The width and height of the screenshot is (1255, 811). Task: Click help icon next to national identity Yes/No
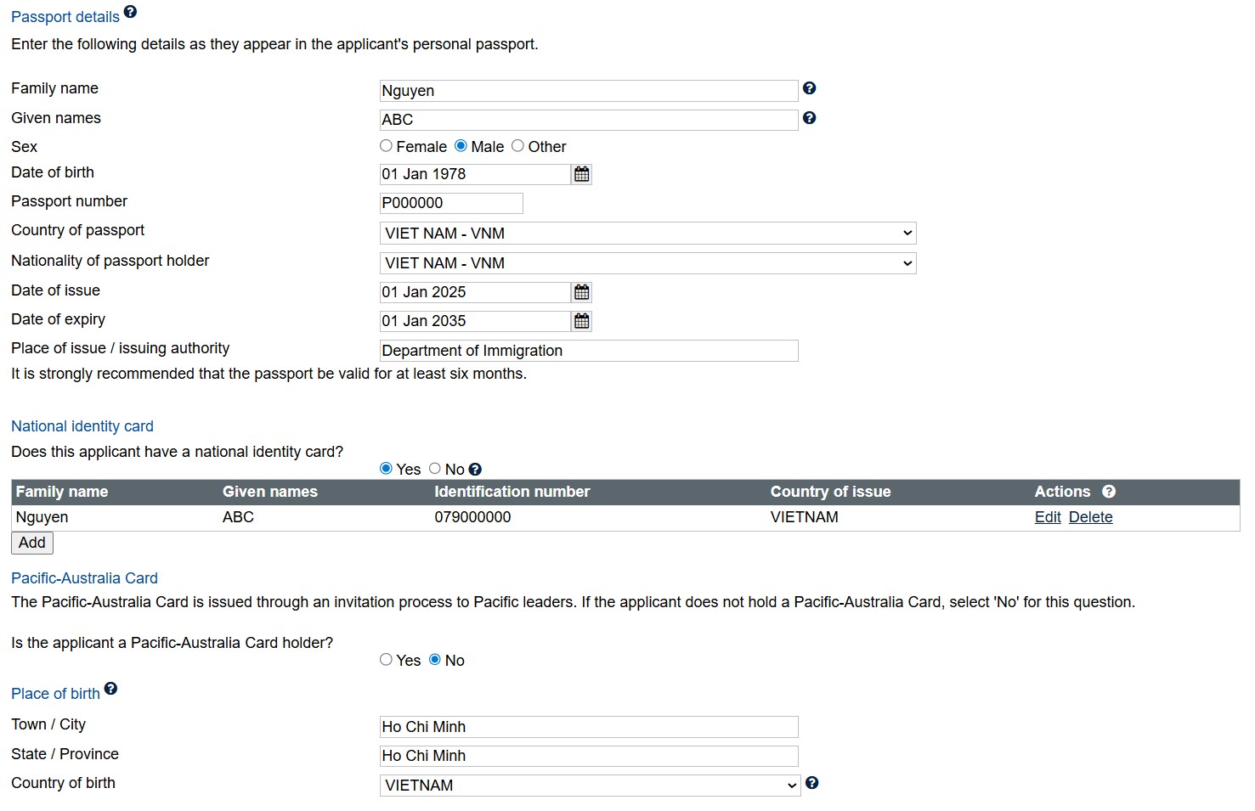[475, 470]
